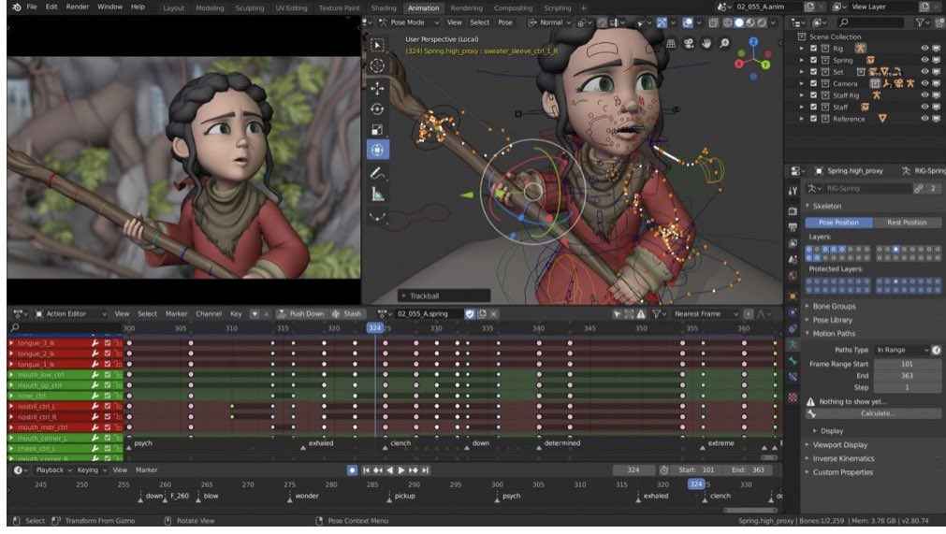Open the Pose Mode dropdown
Image resolution: width=946 pixels, height=534 pixels.
click(409, 22)
